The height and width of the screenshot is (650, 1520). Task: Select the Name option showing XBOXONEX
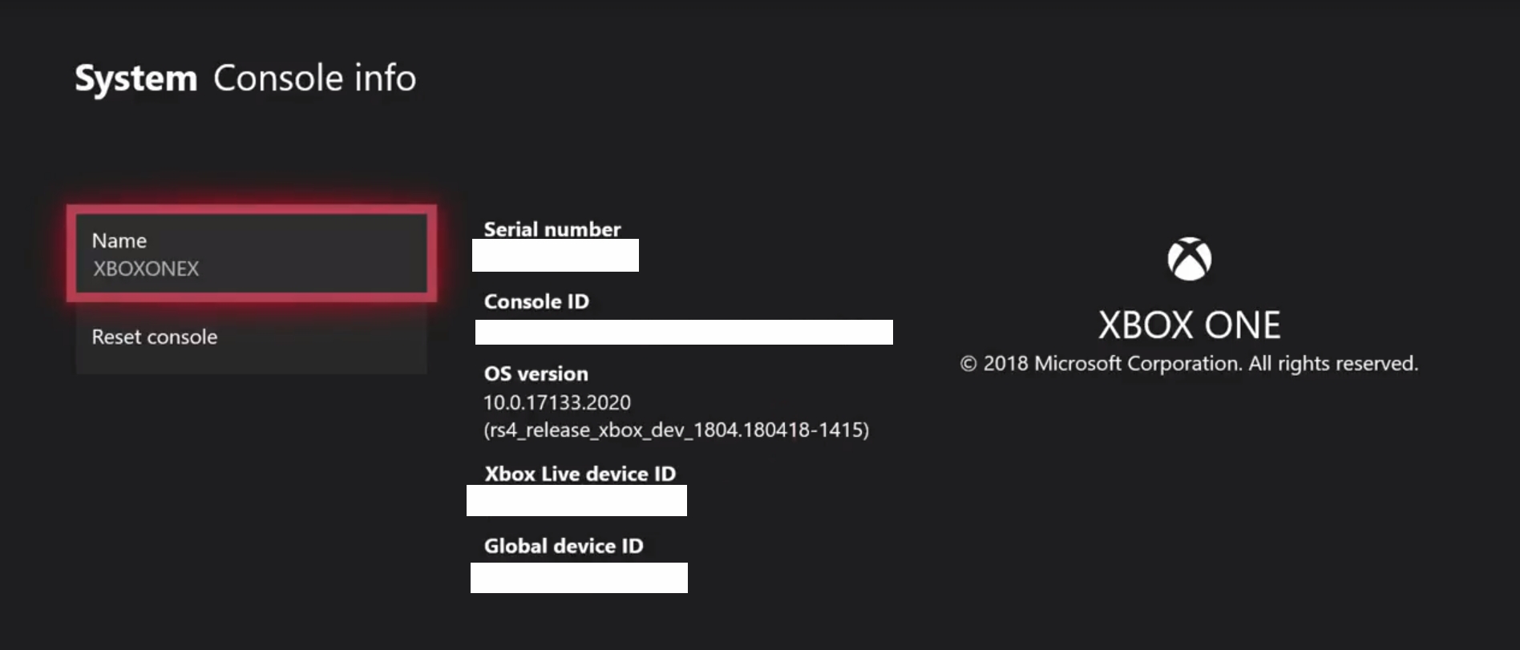(251, 255)
